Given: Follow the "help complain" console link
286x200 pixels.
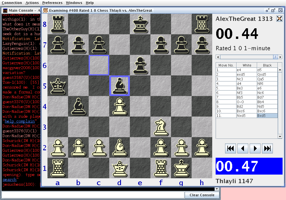Looking at the screenshot, I should 20,121.
